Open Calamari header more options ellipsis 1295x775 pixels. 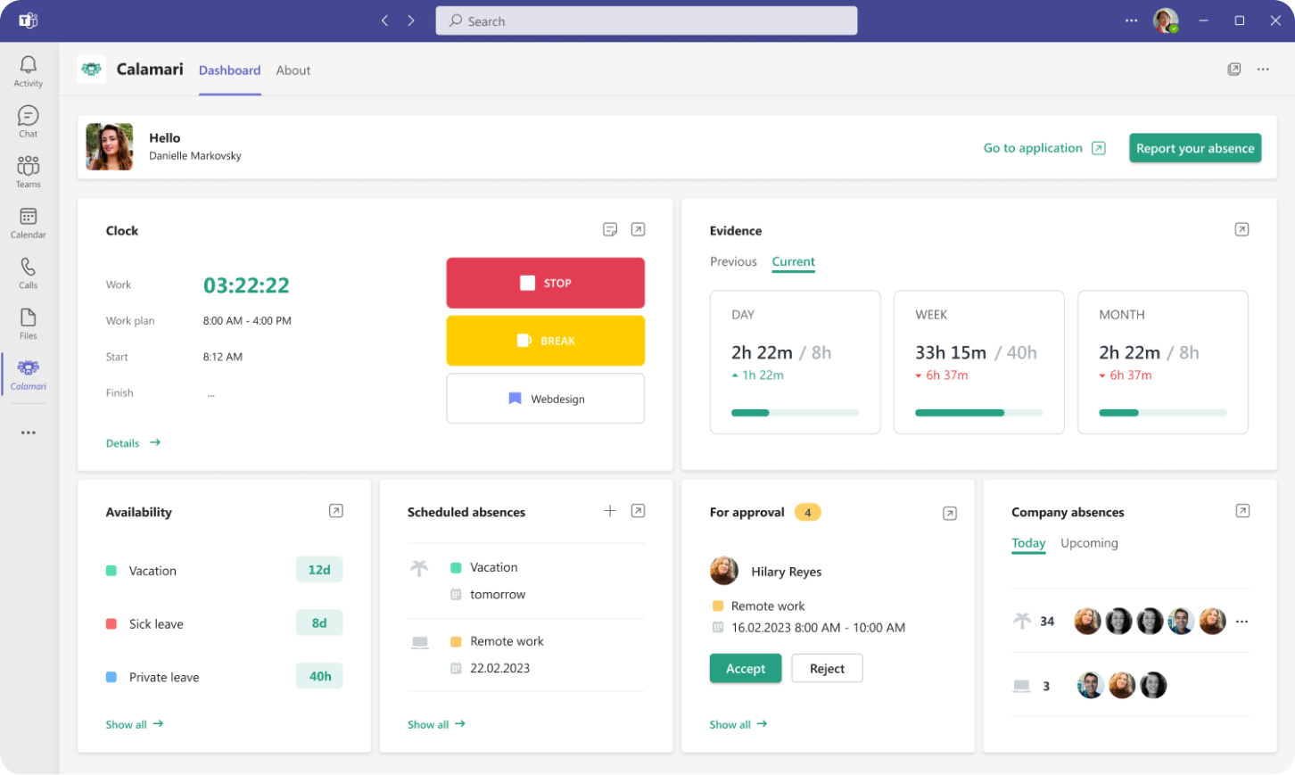1263,70
